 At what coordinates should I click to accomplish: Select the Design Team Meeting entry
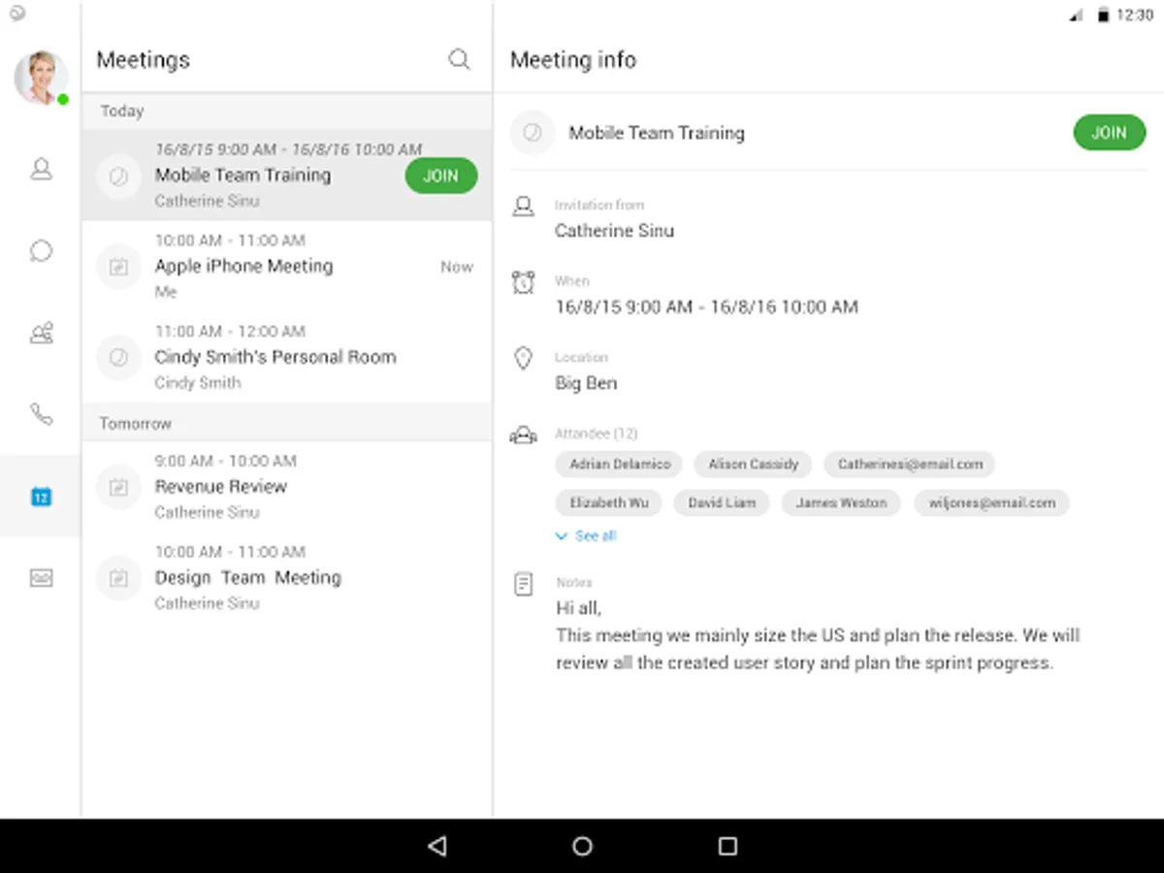[x=287, y=578]
